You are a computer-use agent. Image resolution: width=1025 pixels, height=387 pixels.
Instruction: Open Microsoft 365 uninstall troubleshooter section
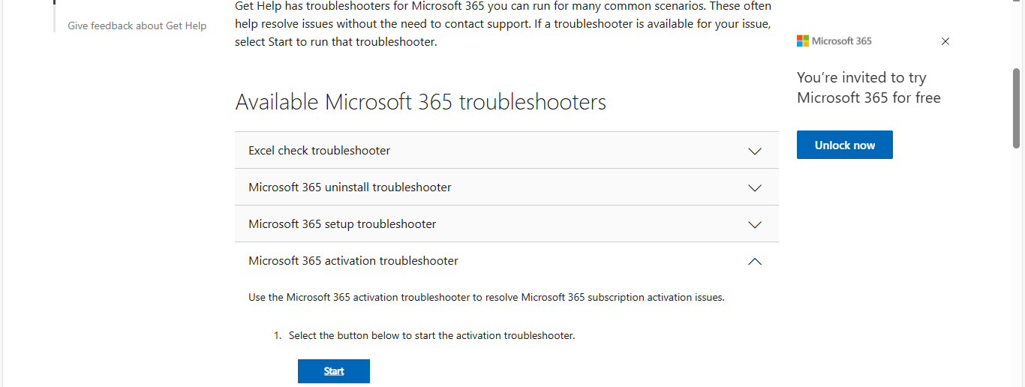350,187
